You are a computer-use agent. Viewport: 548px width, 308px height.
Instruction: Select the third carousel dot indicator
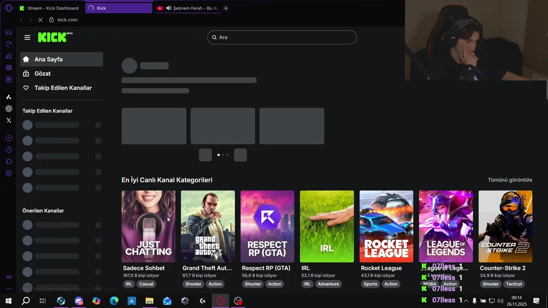pyautogui.click(x=227, y=155)
